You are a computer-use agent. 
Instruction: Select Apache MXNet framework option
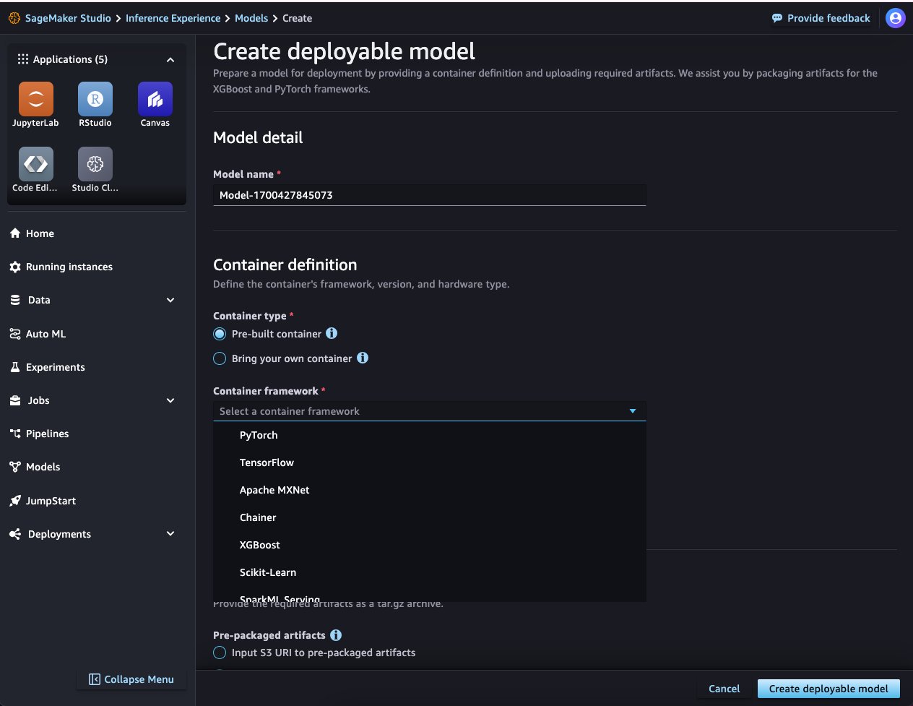pyautogui.click(x=430, y=490)
